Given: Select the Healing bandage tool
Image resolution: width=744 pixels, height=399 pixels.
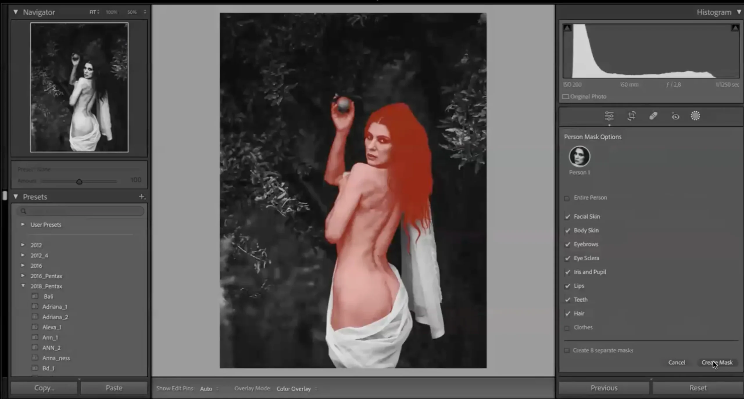Looking at the screenshot, I should 653,116.
